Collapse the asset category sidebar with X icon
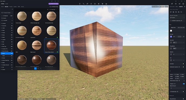 coord(12,9)
